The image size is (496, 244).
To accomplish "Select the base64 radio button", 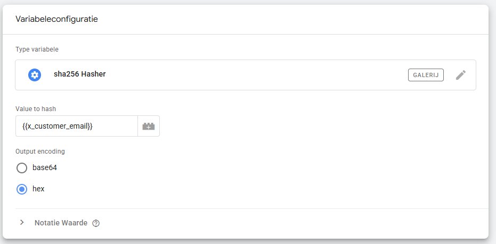I will 22,168.
